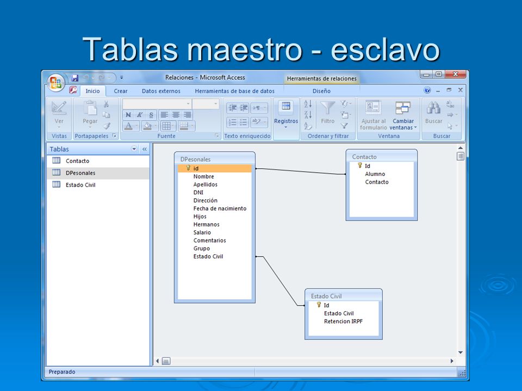Viewport: 522px width, 391px height.
Task: Click the Pegar clipboard icon
Action: point(90,109)
